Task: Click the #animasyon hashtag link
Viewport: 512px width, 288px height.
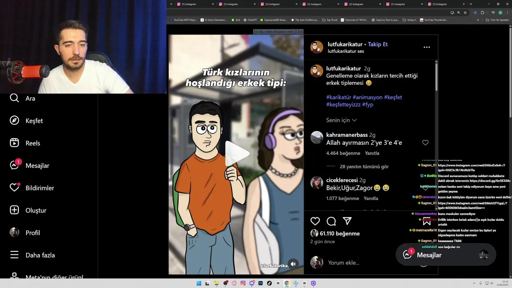Action: click(367, 97)
